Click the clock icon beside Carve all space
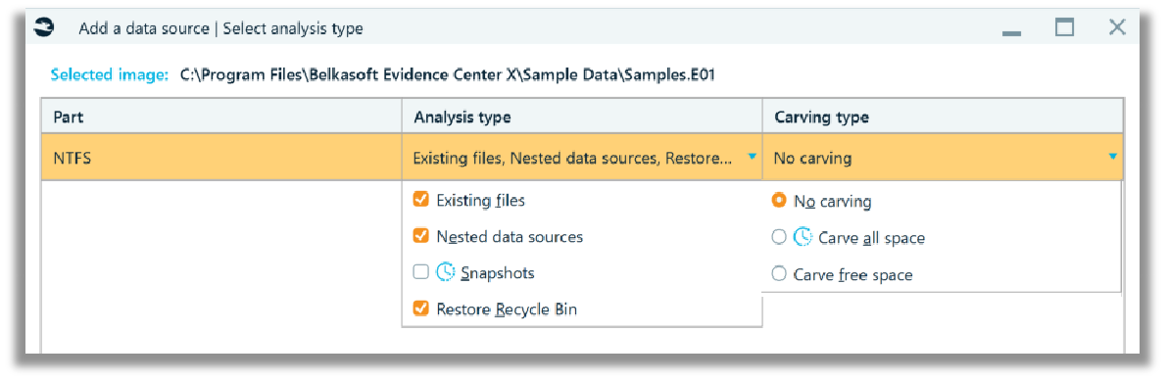 802,237
